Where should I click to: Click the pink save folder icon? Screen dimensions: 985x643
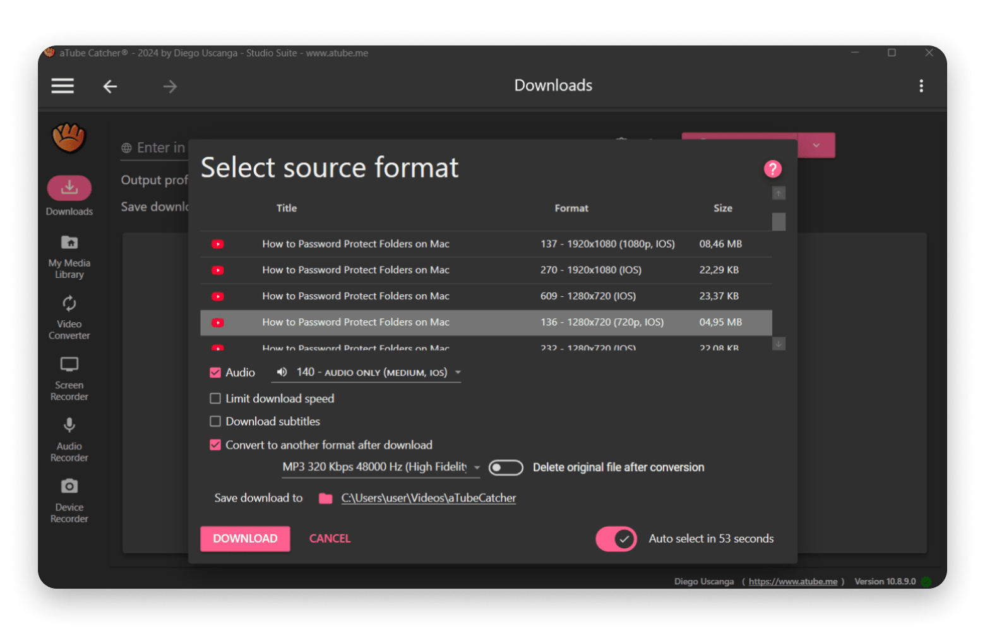325,498
